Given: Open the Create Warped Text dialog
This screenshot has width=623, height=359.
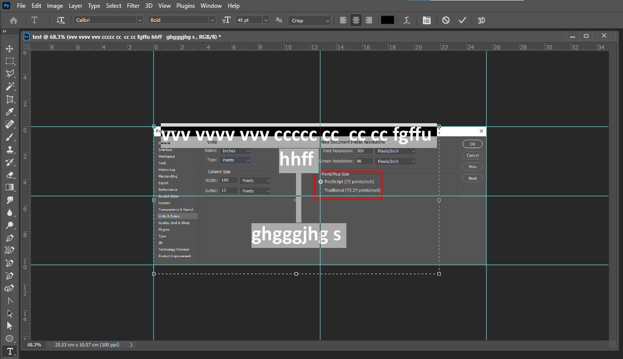Looking at the screenshot, I should [406, 20].
